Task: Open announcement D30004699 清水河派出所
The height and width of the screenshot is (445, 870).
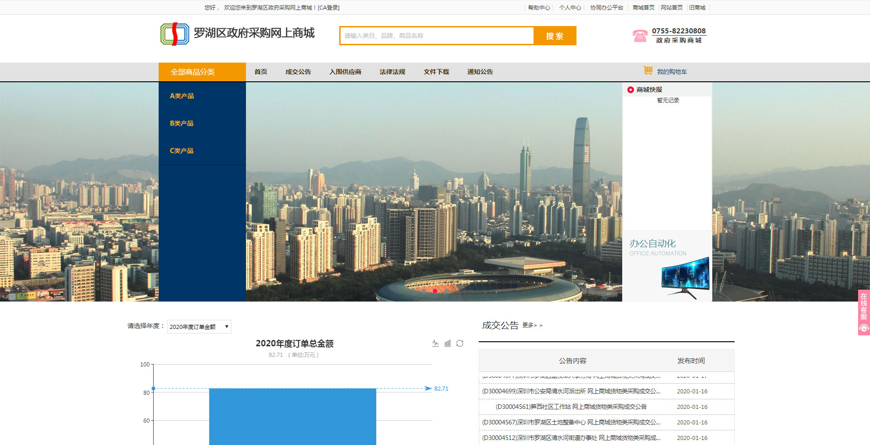Action: 571,391
